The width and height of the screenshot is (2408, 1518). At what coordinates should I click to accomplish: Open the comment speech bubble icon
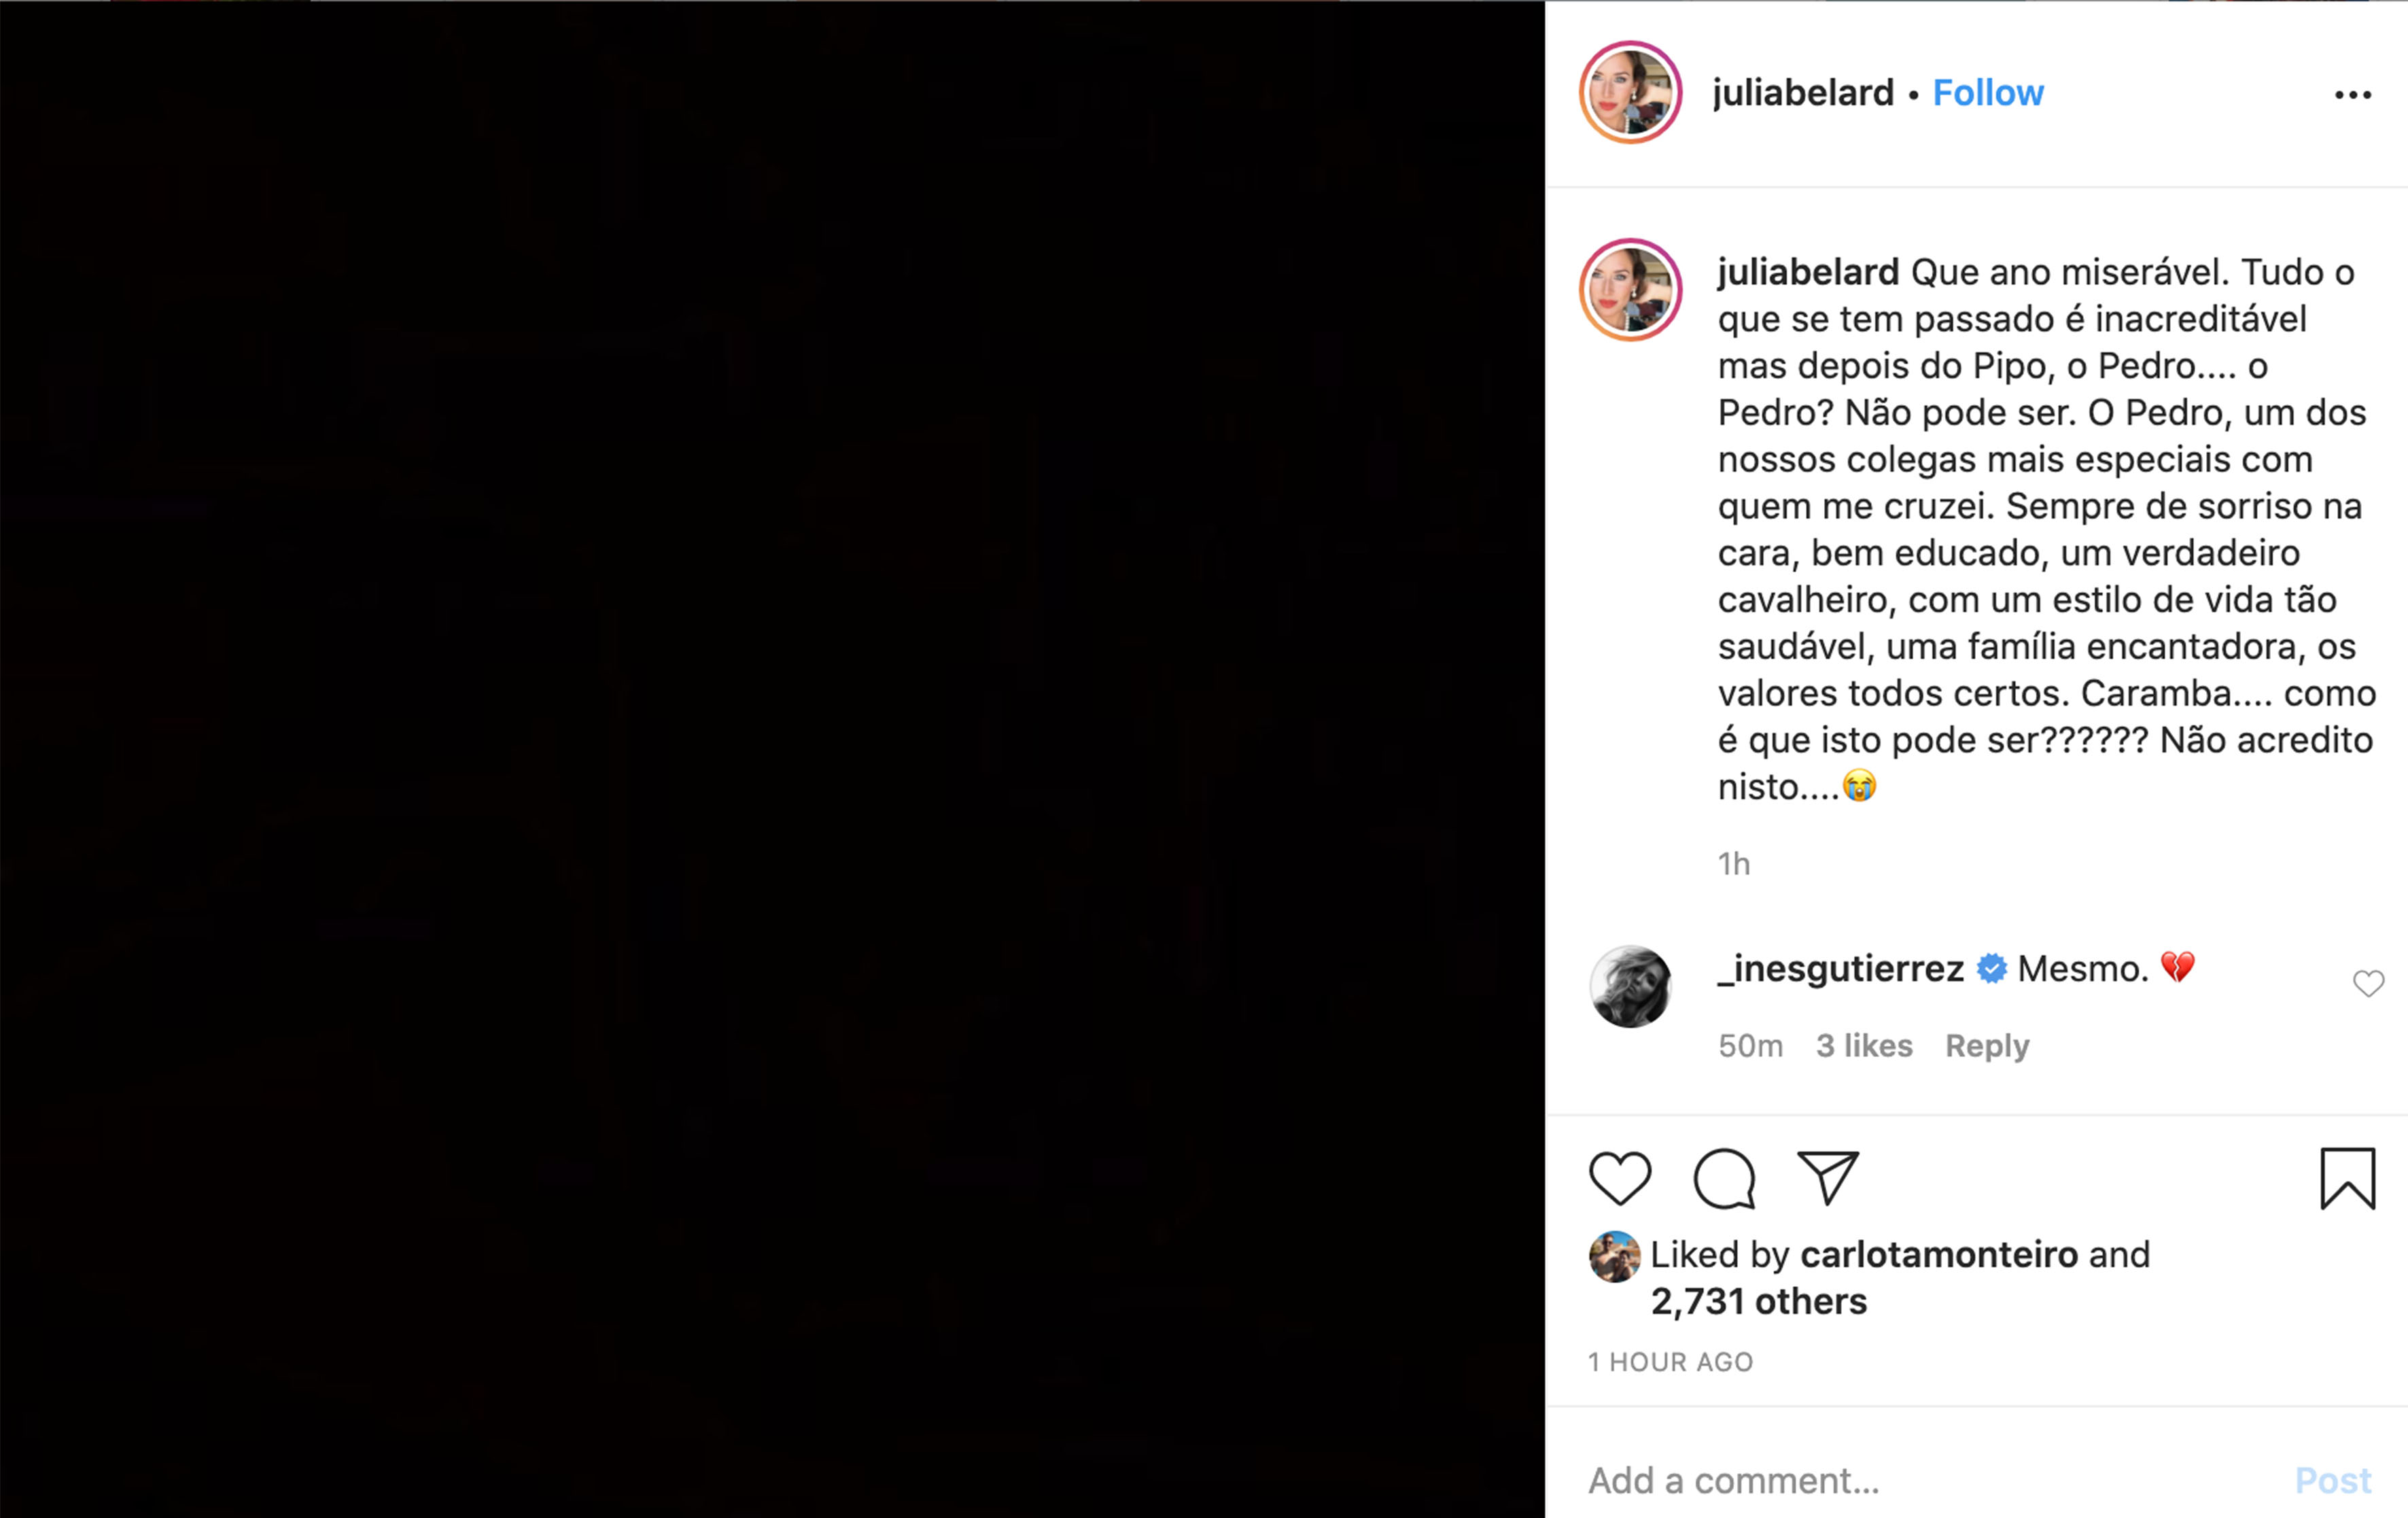[1724, 1178]
